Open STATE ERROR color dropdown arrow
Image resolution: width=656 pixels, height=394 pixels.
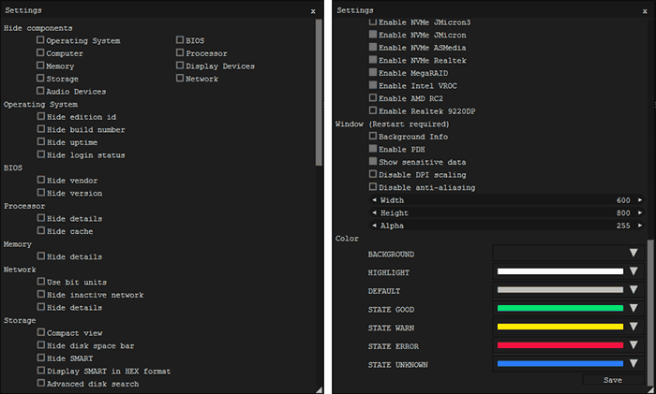click(634, 344)
